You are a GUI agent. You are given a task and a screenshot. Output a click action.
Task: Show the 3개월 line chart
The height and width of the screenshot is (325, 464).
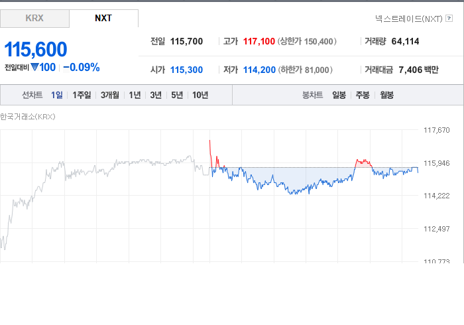110,95
